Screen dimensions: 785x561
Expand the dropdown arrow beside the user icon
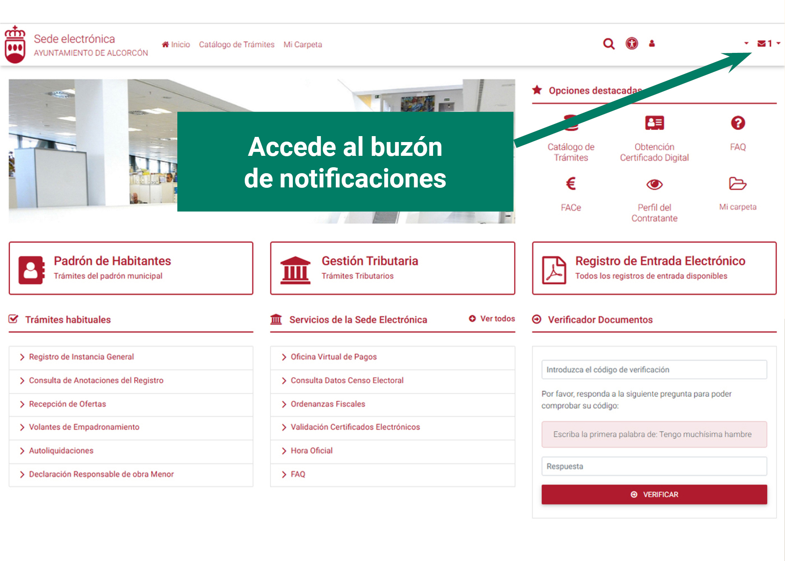pyautogui.click(x=746, y=43)
